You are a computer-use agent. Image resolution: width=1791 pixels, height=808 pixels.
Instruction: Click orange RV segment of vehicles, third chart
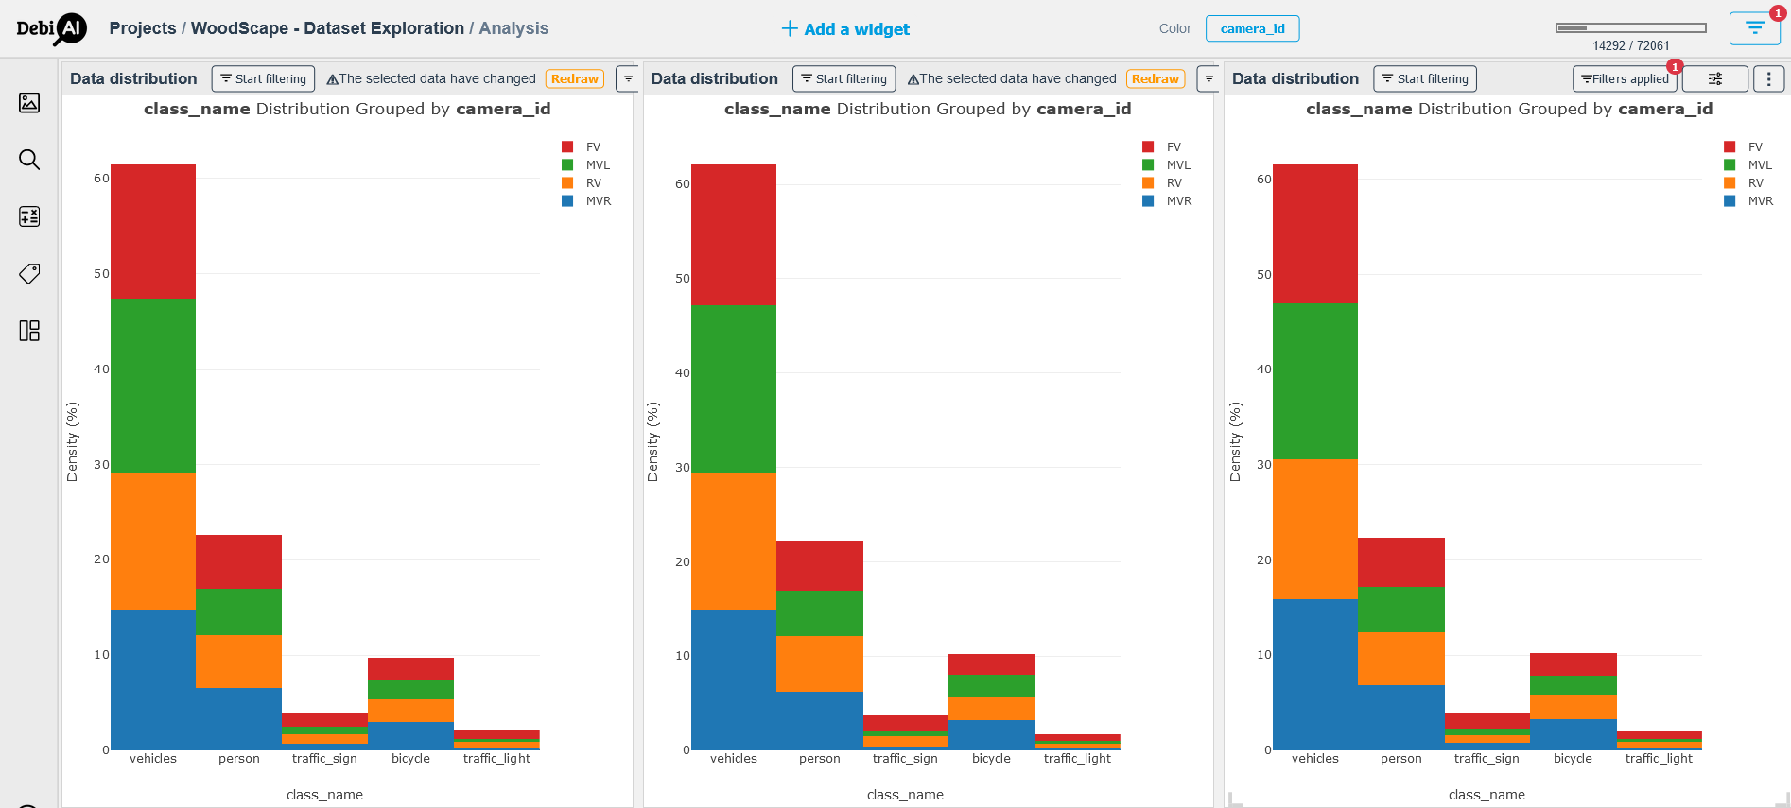[x=1315, y=529]
